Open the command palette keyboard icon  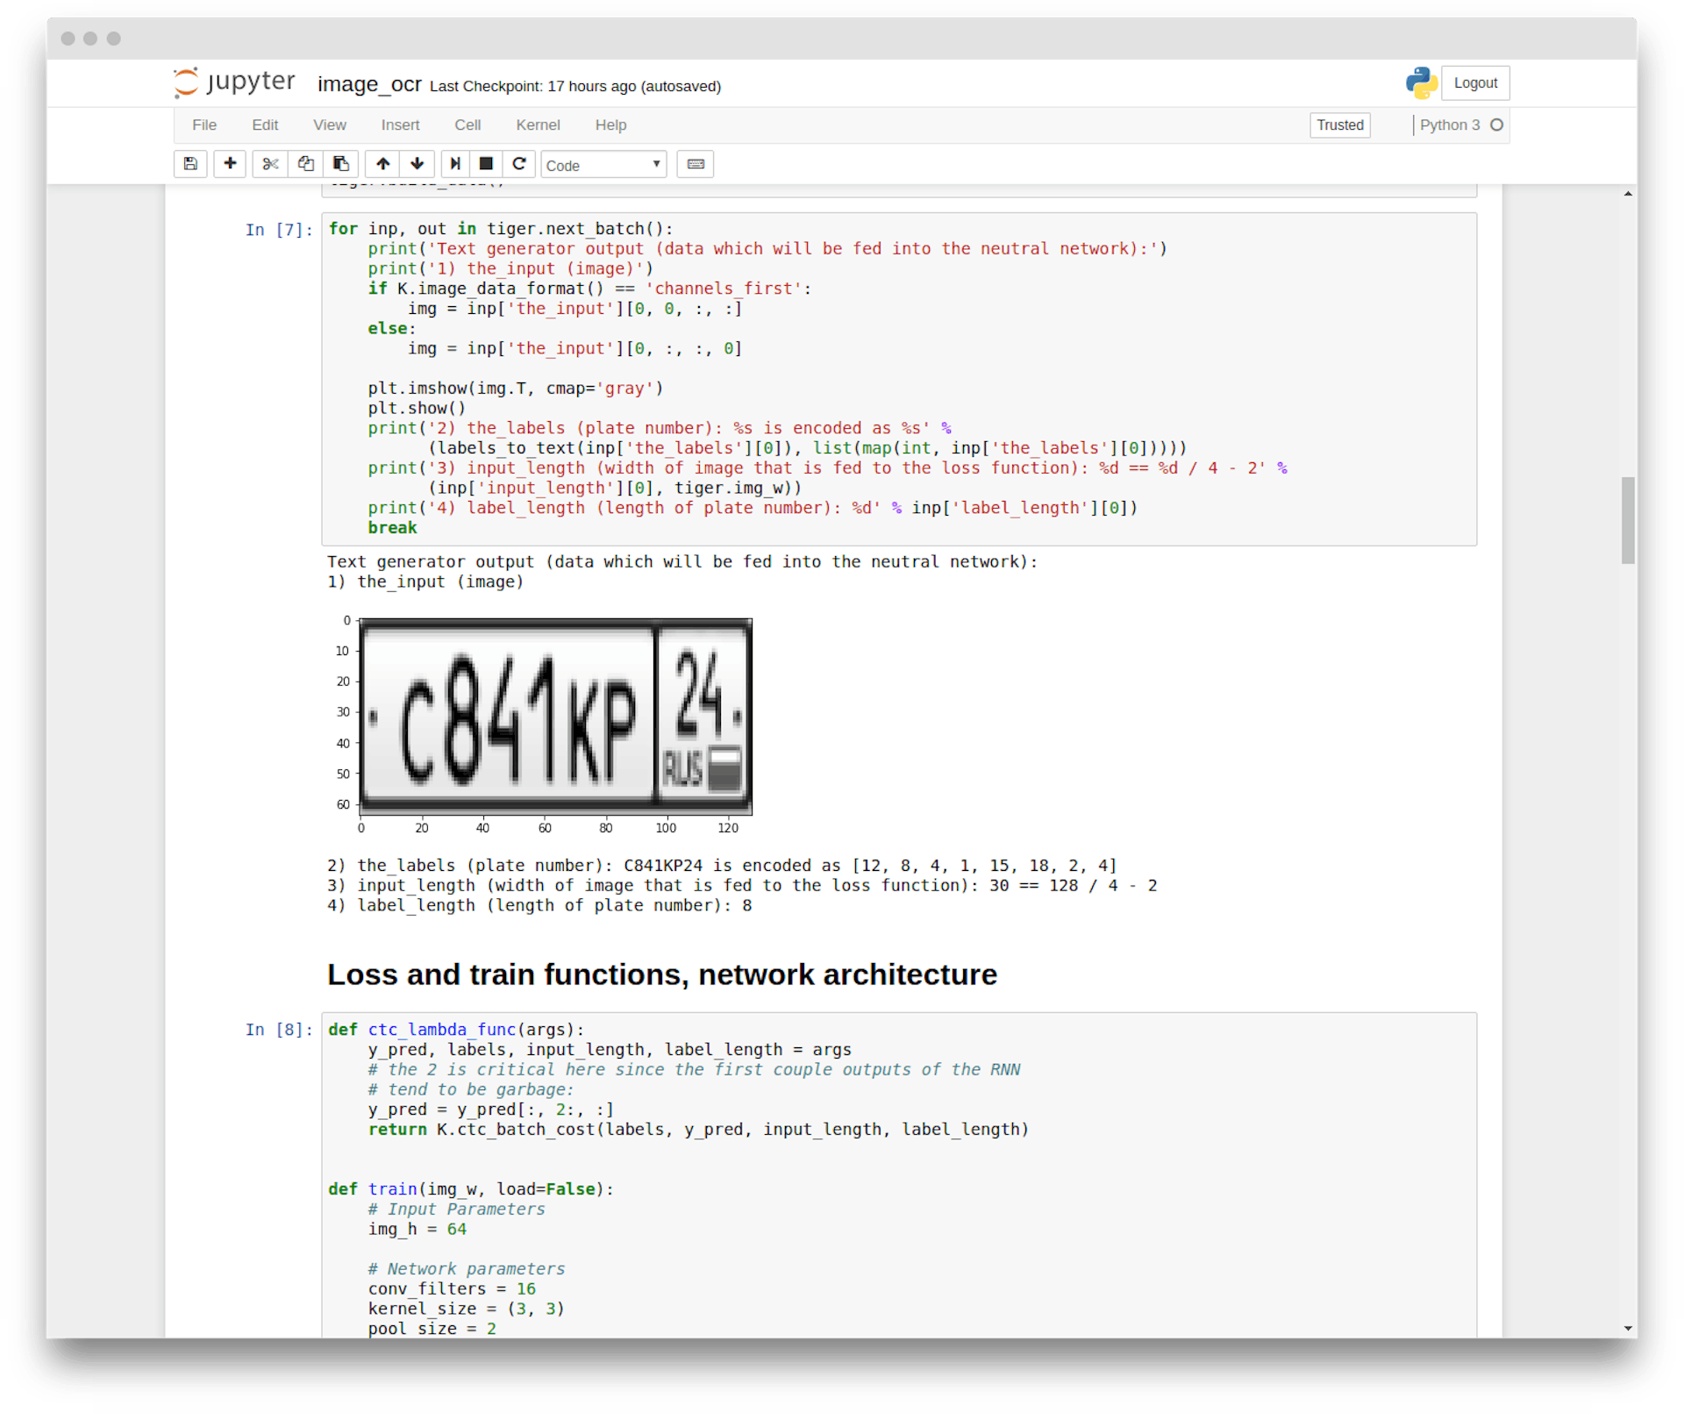(x=695, y=164)
